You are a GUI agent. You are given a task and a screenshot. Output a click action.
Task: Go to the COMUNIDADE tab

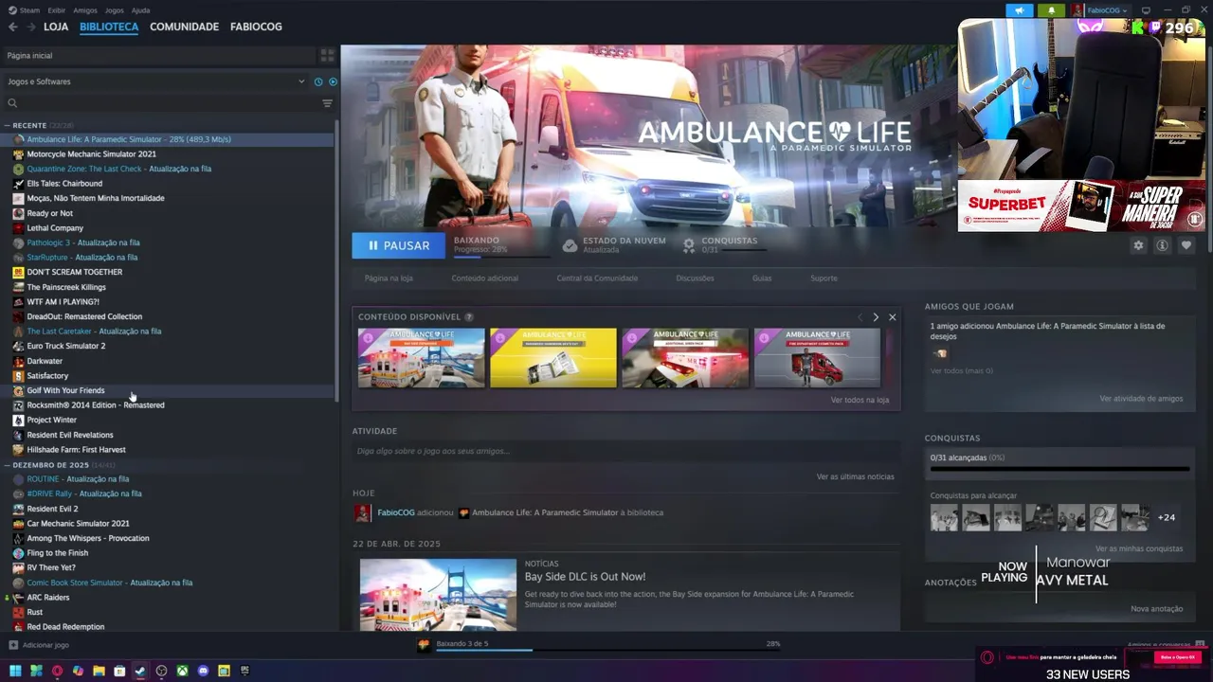(x=184, y=27)
